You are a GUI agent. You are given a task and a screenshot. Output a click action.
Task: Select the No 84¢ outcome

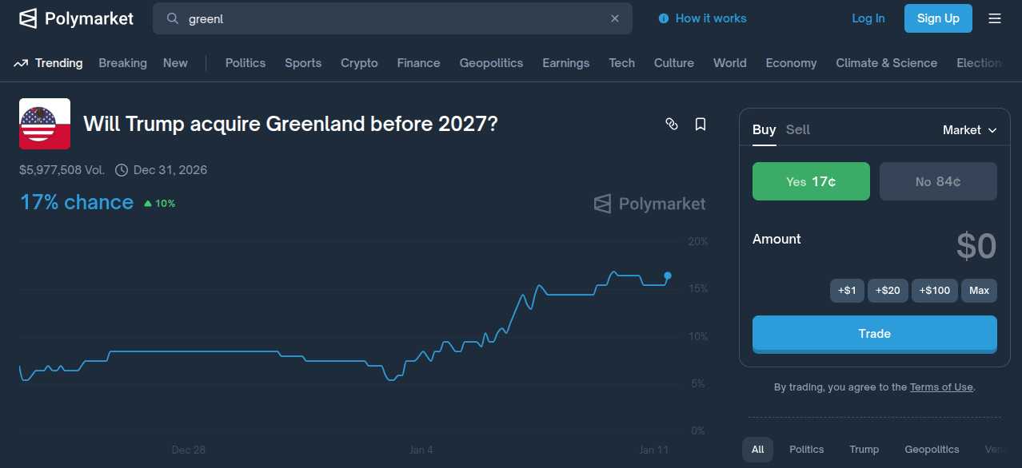(x=938, y=181)
